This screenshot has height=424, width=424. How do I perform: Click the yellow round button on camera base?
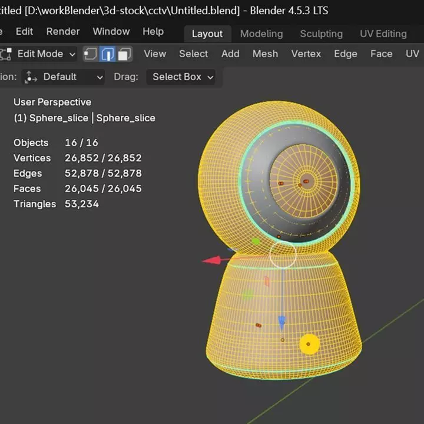click(309, 344)
